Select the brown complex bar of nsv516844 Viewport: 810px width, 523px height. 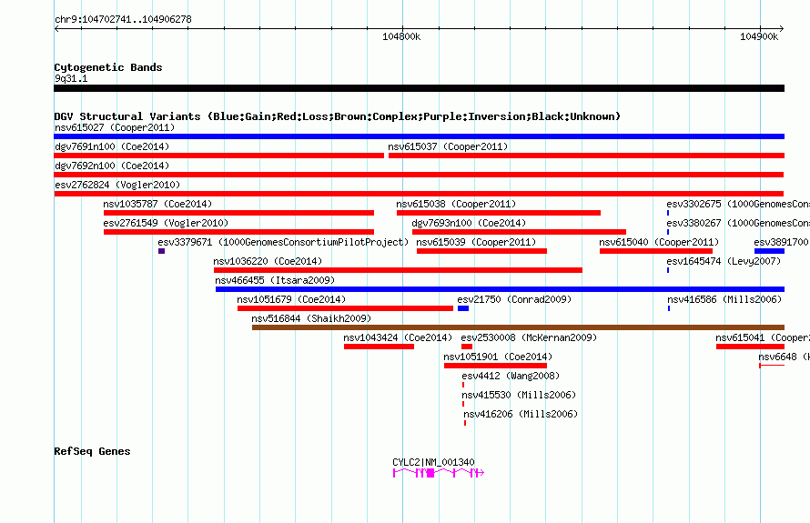(518, 327)
